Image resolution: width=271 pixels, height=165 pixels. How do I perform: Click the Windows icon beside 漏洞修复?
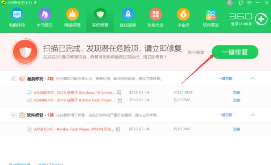click(22, 79)
